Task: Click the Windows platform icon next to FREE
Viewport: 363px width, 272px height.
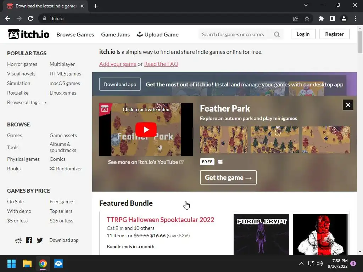Action: [x=220, y=161]
